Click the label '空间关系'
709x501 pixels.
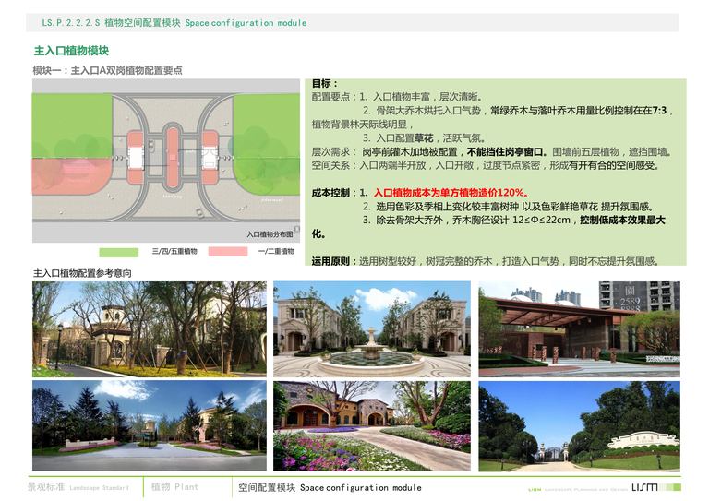[330, 165]
